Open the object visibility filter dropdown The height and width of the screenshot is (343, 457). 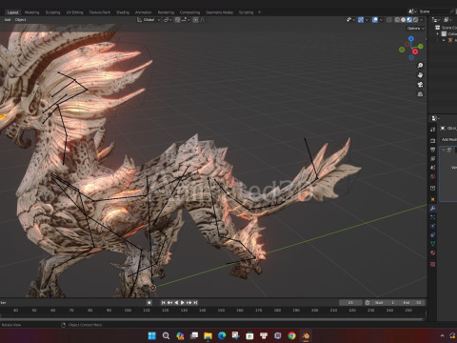[350, 20]
